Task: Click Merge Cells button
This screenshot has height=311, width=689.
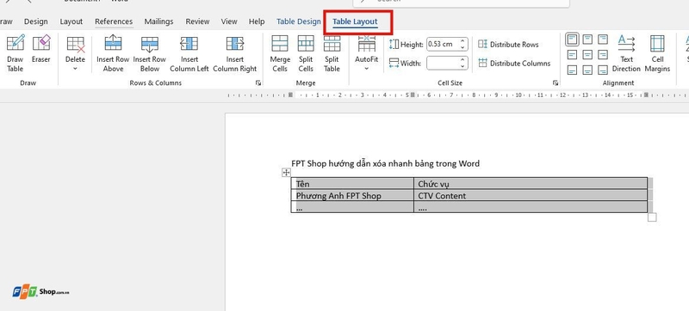Action: [280, 54]
